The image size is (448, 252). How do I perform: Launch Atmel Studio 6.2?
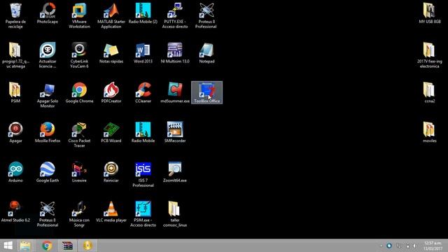point(15,211)
